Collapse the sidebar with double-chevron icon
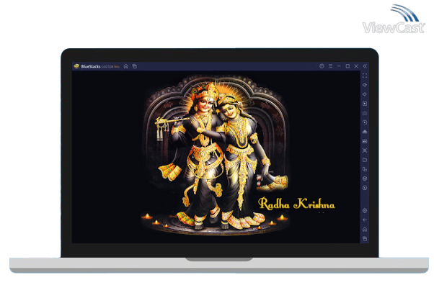The image size is (434, 298). coord(365,66)
